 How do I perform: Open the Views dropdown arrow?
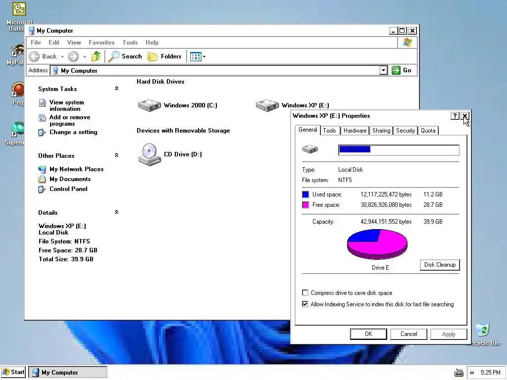[204, 57]
